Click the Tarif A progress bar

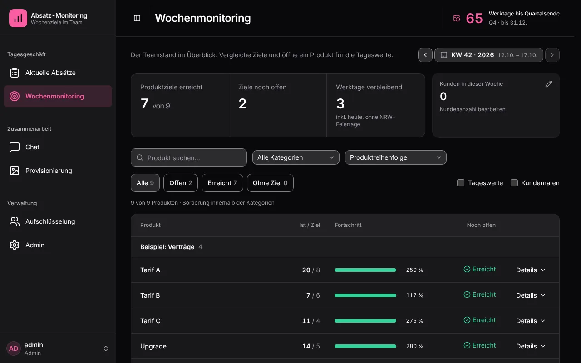click(365, 270)
